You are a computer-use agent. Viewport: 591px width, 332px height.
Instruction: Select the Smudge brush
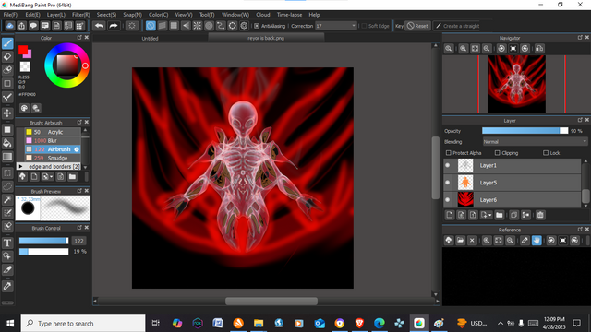tap(53, 158)
